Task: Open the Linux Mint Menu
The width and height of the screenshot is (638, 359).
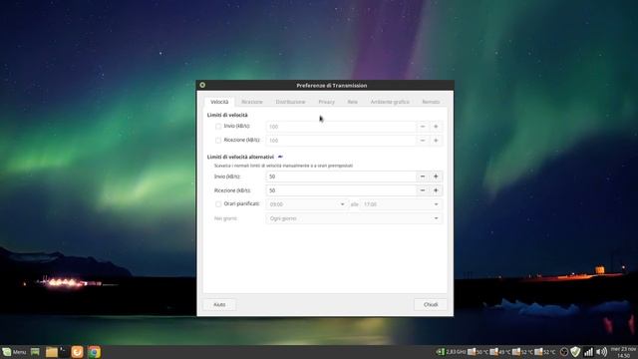Action: click(14, 352)
